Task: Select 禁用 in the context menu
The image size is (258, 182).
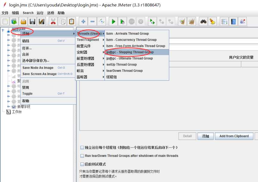Action: pyautogui.click(x=48, y=88)
